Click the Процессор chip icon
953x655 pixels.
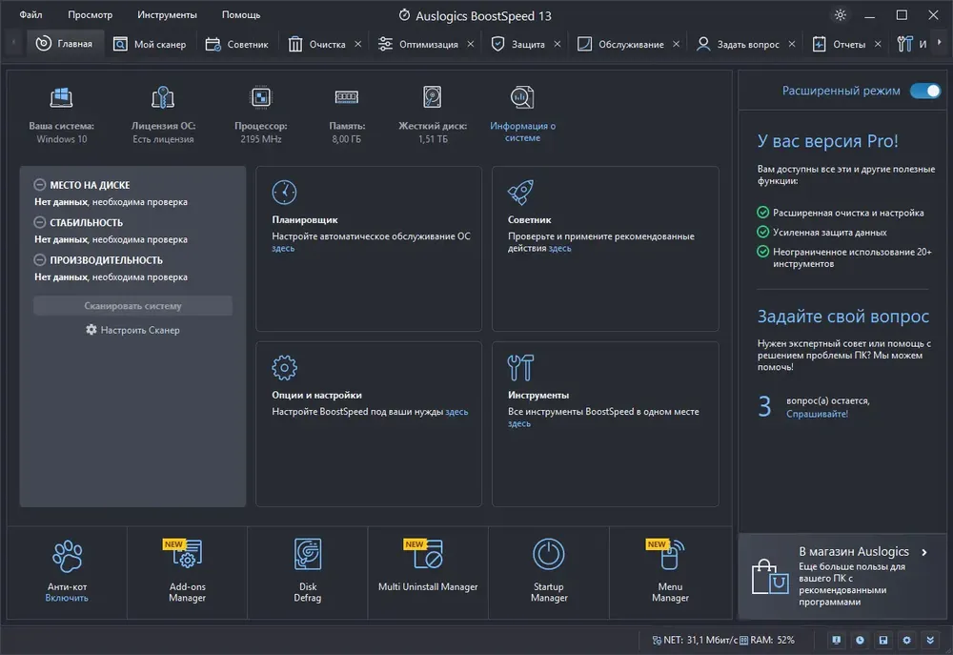(261, 97)
